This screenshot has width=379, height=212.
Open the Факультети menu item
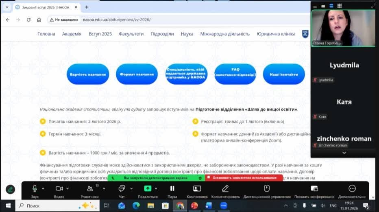pos(131,34)
